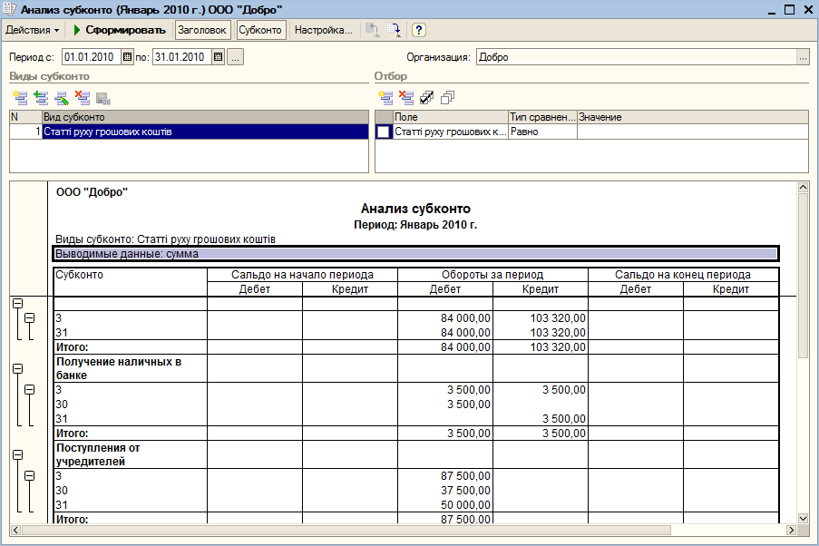Click the Равно comparison type cell
Viewport: 819px width, 546px height.
542,132
